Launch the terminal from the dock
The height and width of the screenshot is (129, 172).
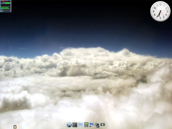tap(75, 125)
